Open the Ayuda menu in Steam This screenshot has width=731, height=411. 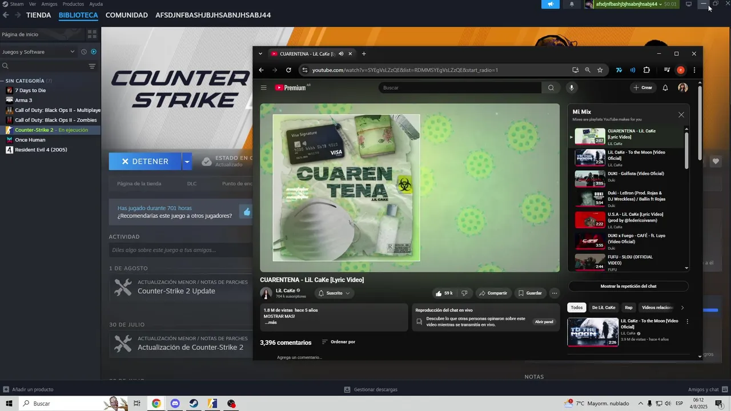[x=96, y=4]
